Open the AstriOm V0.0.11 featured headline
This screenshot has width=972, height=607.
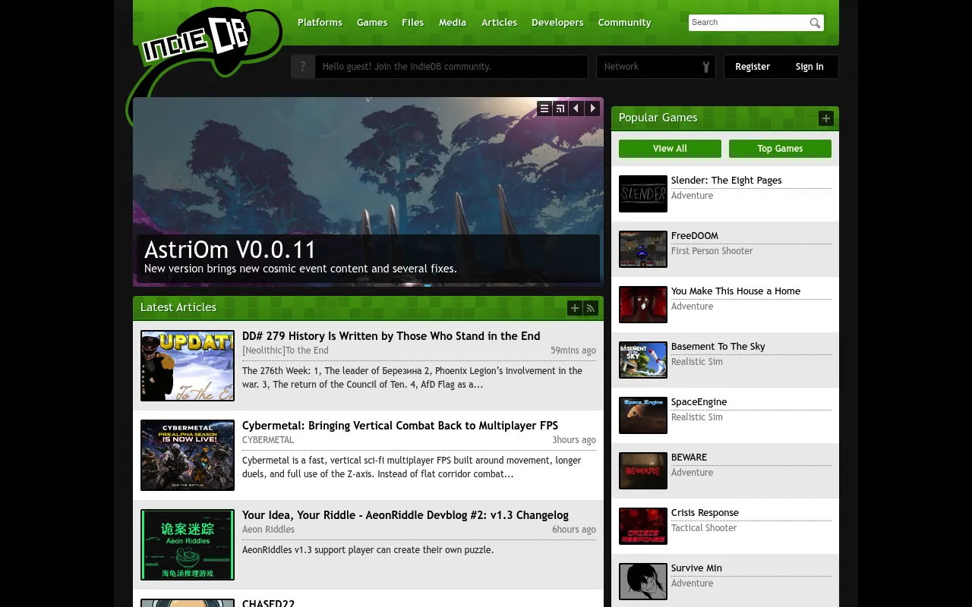(x=230, y=250)
